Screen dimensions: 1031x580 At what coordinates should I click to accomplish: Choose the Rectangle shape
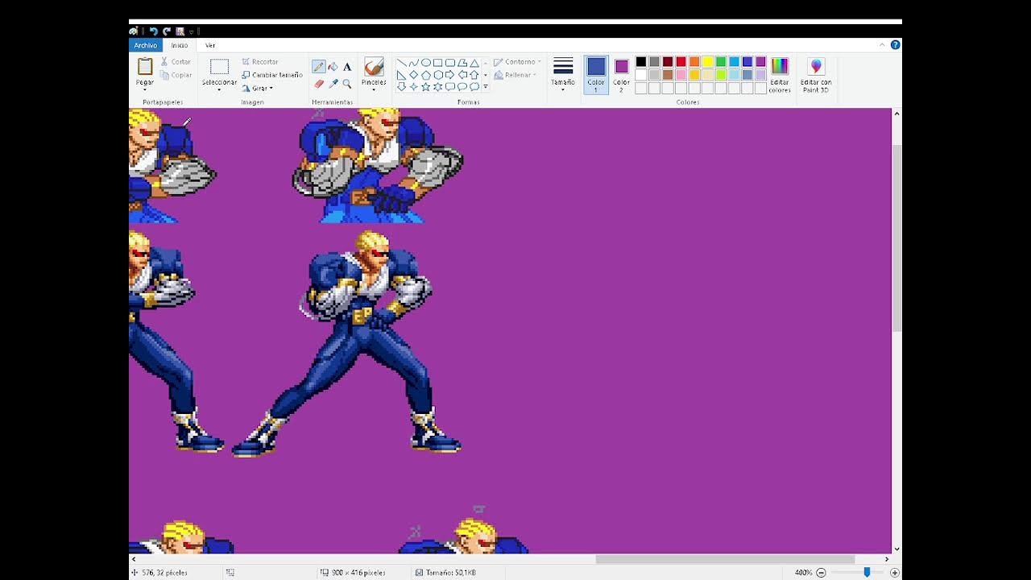point(437,63)
